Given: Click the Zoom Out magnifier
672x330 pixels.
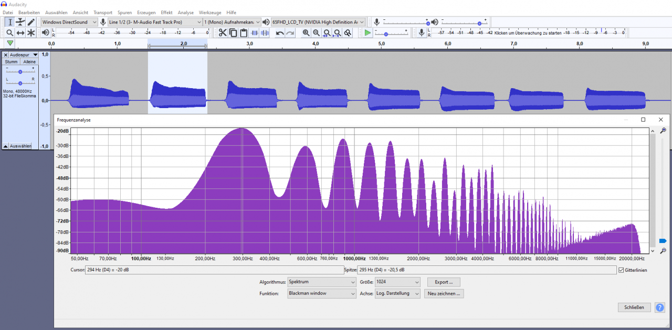Looking at the screenshot, I should (x=316, y=33).
